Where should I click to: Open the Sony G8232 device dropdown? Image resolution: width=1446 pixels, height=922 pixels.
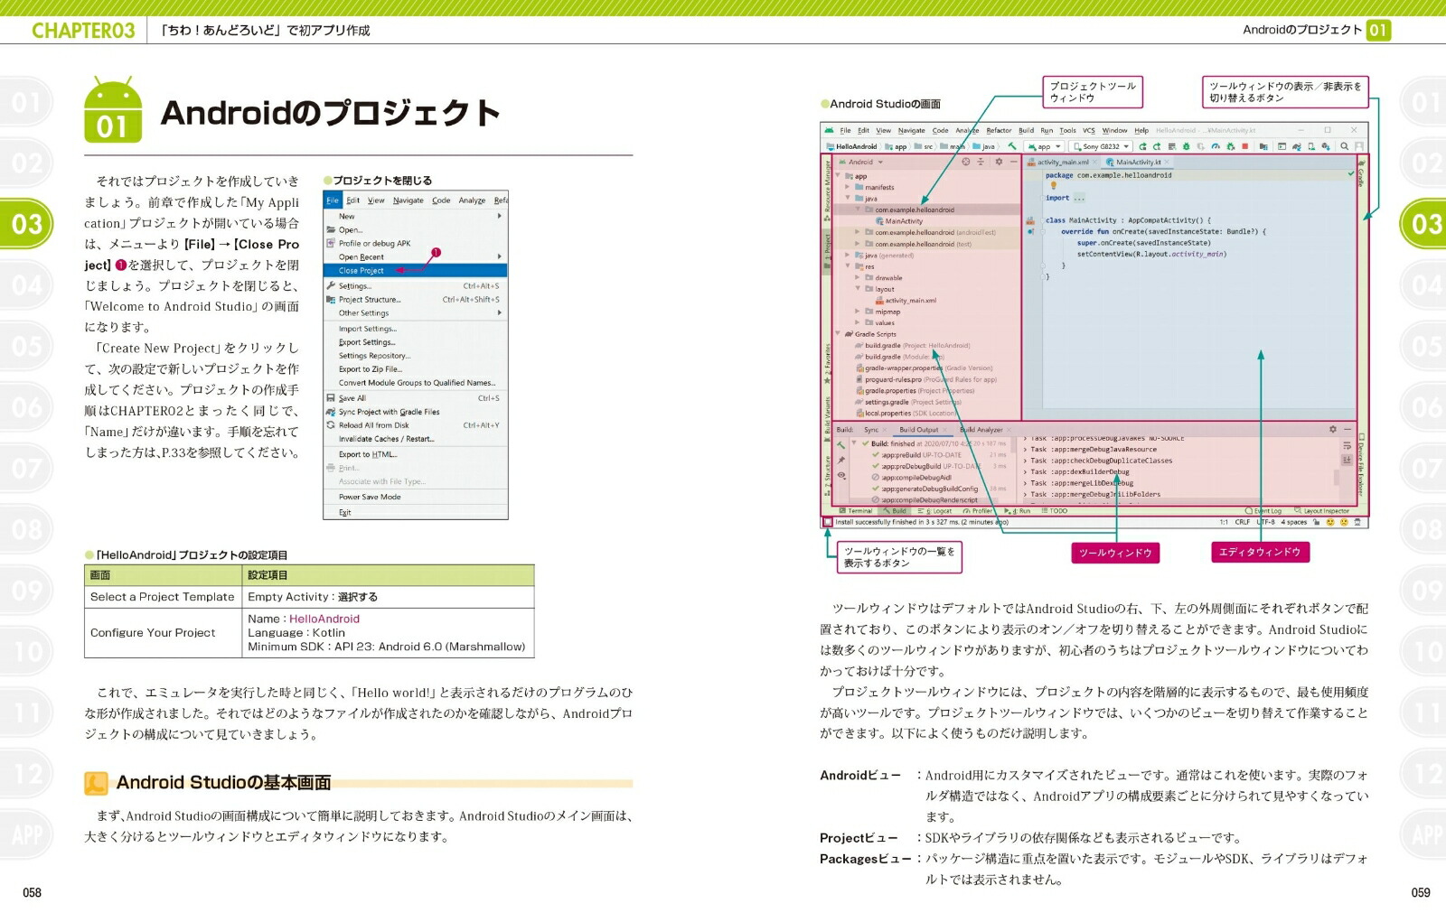[1101, 146]
